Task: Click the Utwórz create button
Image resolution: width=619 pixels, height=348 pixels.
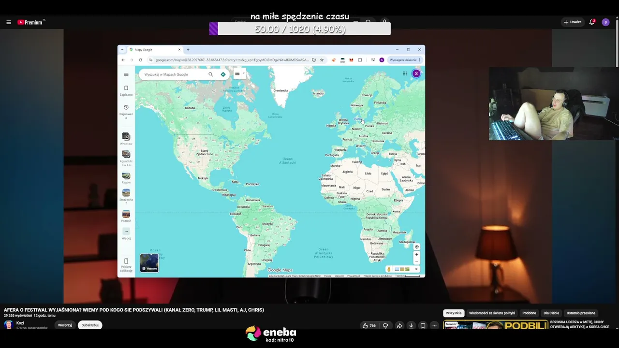Action: (x=572, y=22)
